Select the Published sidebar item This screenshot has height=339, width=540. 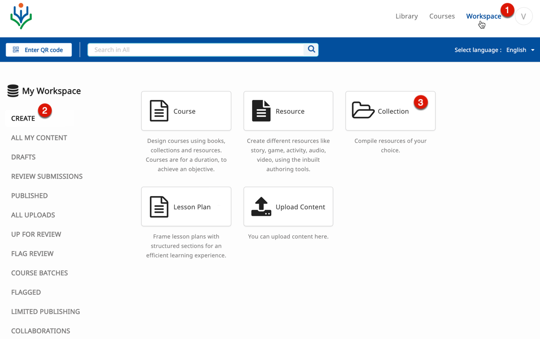(x=29, y=196)
